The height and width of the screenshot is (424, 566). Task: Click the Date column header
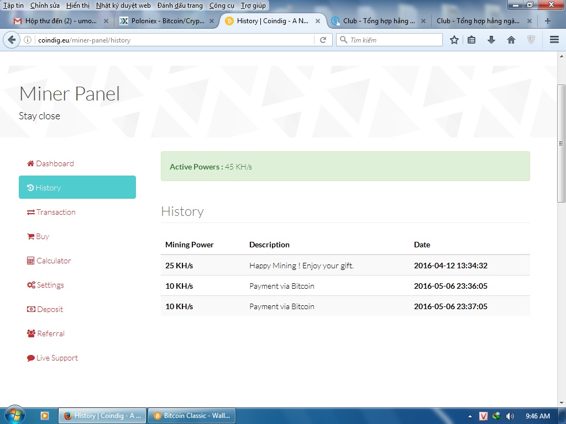point(422,245)
